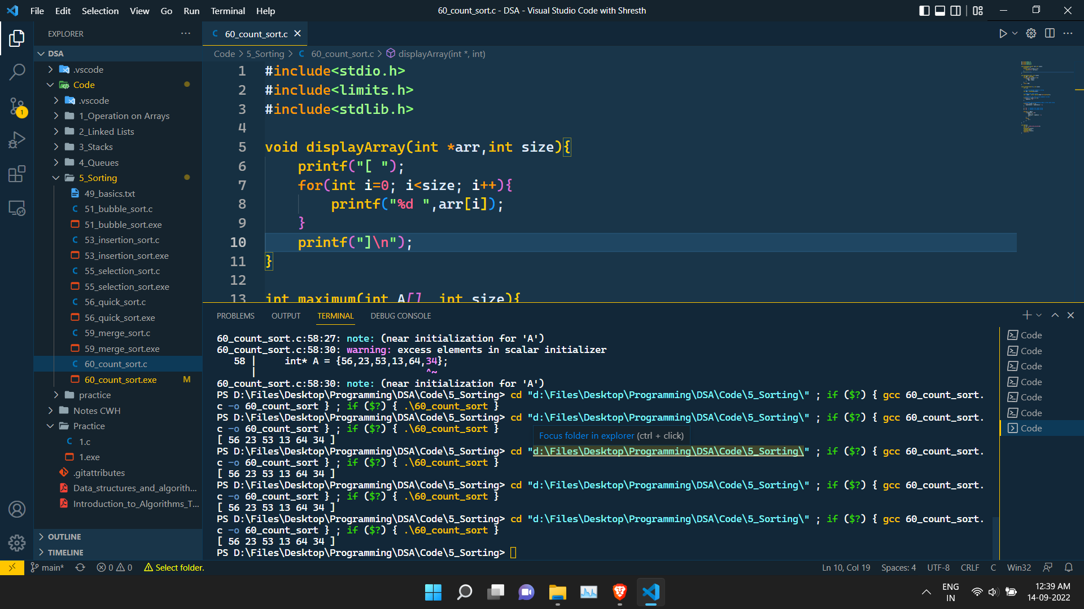Click main* branch in status bar

[x=47, y=567]
